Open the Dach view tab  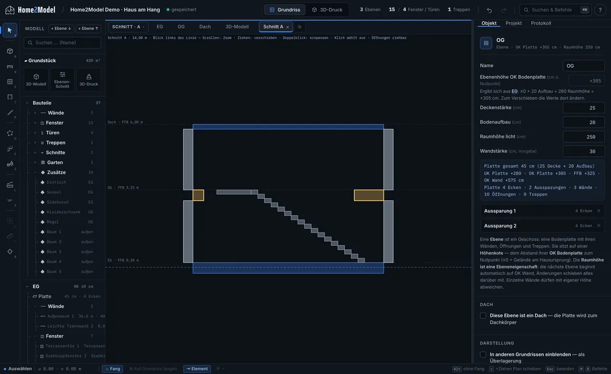(205, 27)
